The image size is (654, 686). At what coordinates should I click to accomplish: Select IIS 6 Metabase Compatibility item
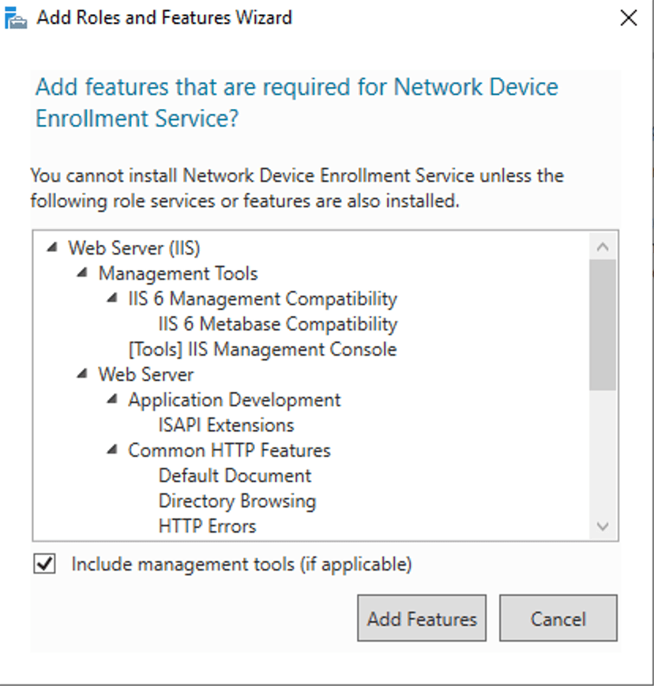tap(277, 324)
